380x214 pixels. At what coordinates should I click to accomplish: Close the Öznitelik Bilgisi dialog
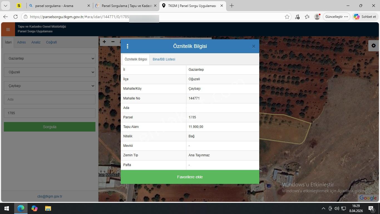(x=253, y=47)
